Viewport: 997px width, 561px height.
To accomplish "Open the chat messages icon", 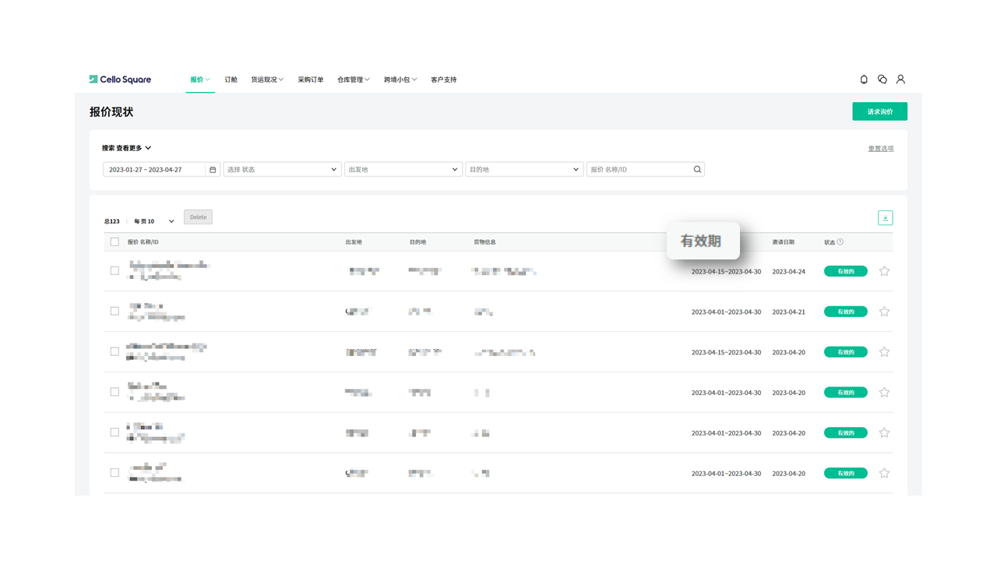I will click(882, 79).
